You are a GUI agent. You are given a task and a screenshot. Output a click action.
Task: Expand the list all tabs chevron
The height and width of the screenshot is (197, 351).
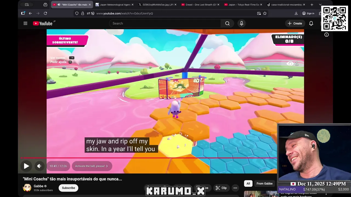point(320,5)
